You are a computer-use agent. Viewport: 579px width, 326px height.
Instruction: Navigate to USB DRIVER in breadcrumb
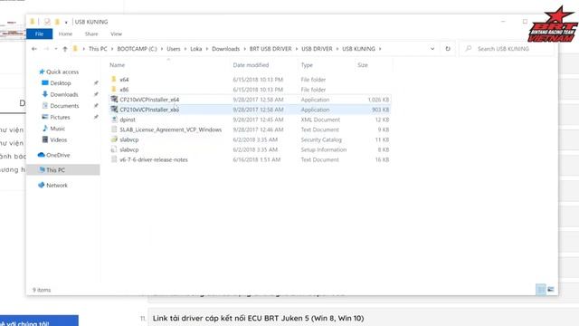coord(317,49)
